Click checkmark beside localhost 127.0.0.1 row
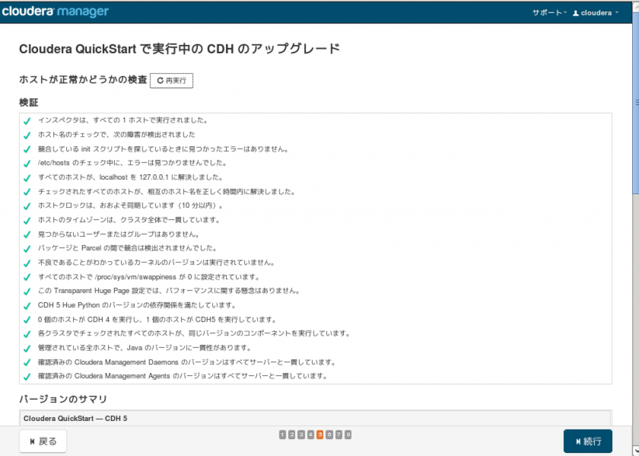Viewport: 639px width, 456px height. point(27,178)
